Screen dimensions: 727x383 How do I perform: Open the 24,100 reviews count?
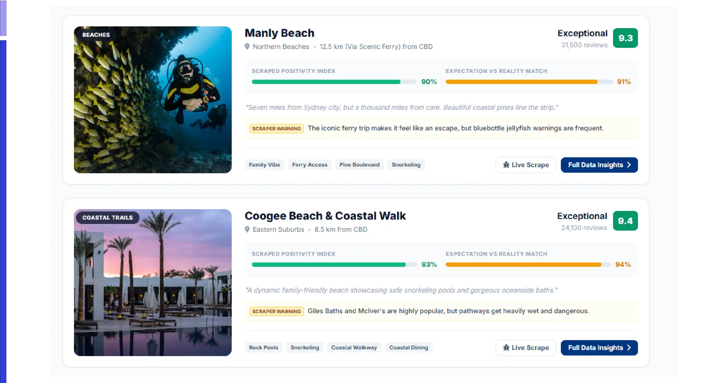(x=584, y=228)
